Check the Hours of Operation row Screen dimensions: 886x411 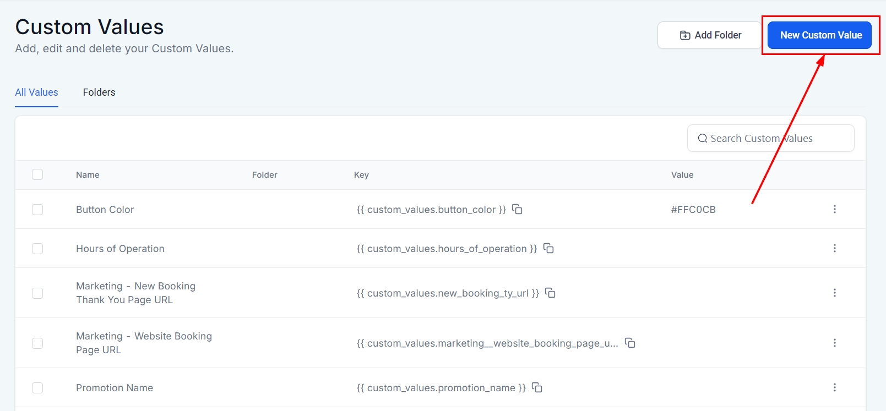coord(37,249)
